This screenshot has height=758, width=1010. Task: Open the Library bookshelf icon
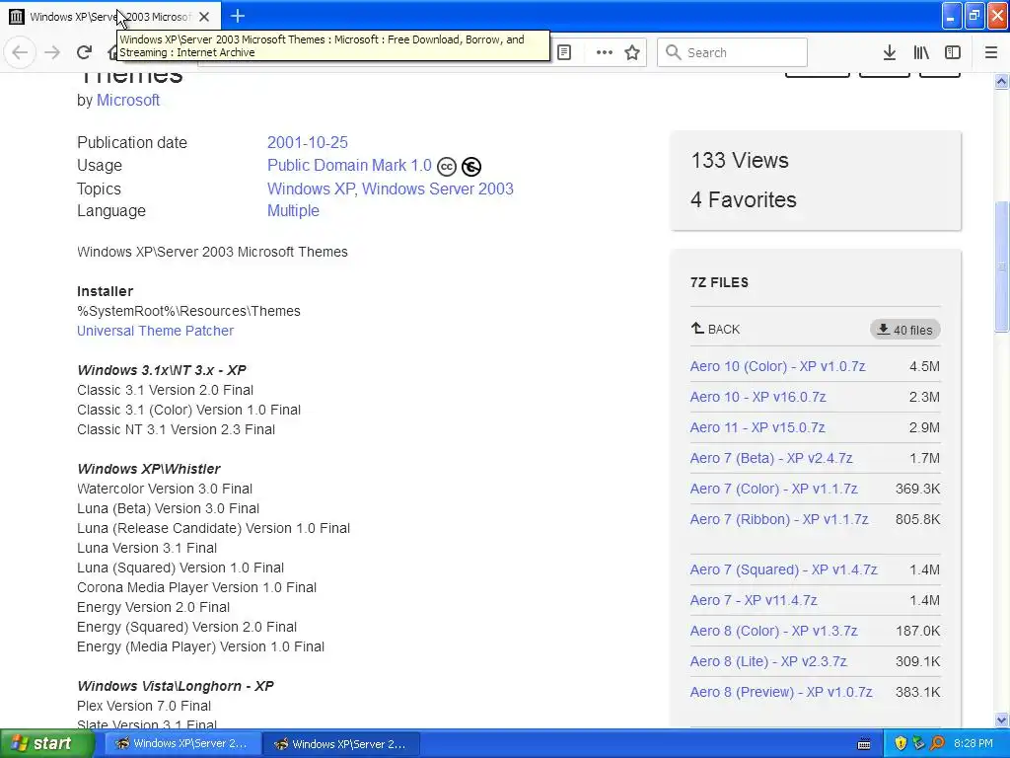click(921, 52)
